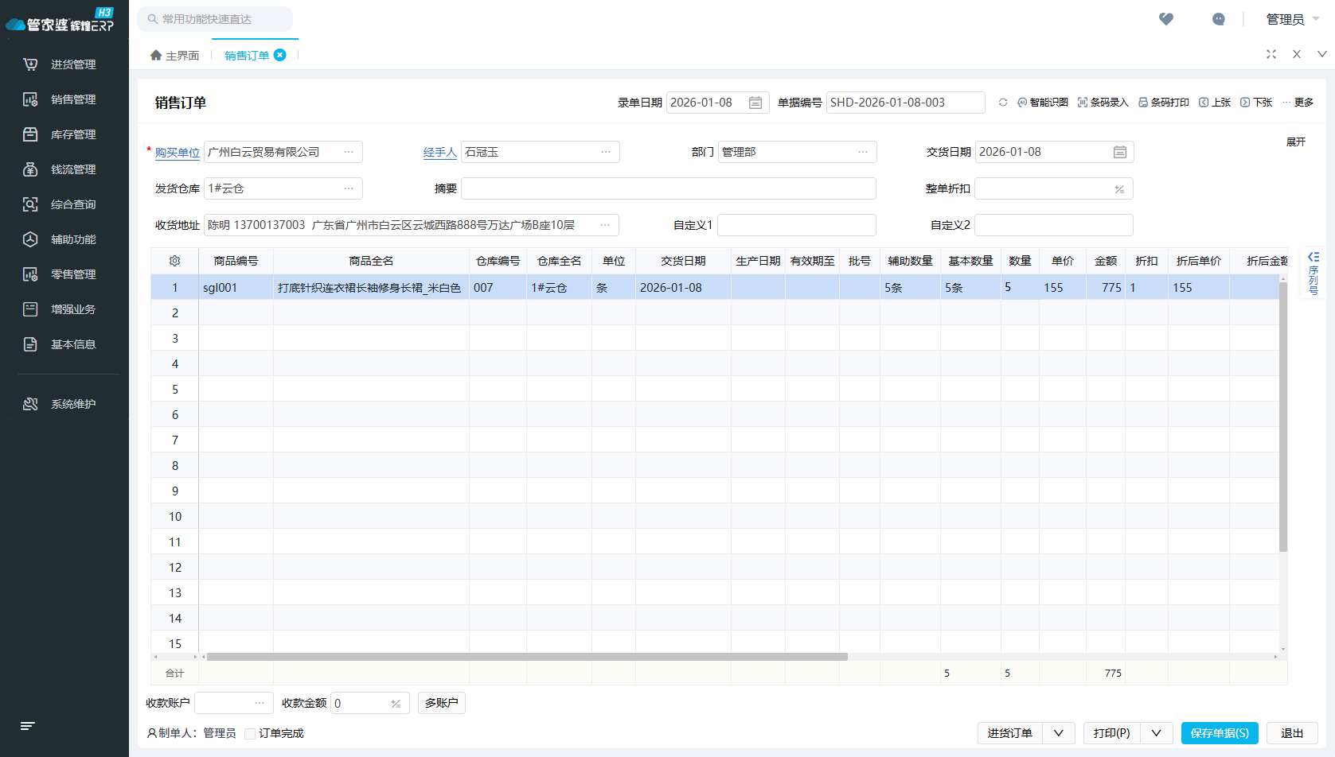Viewport: 1335px width, 757px height.
Task: Click the fullscreen expand icon
Action: 1271,54
